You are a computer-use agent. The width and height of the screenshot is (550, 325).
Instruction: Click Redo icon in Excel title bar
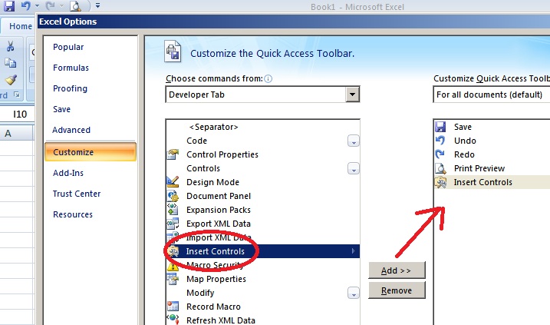(50, 5)
